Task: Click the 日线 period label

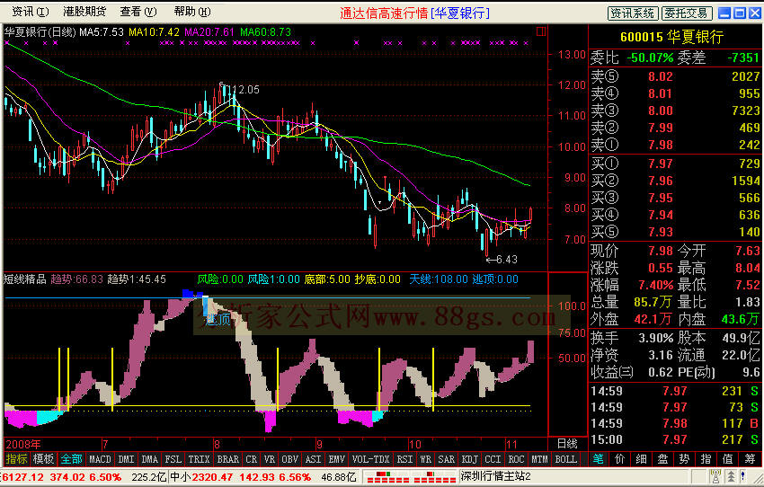Action: [568, 444]
